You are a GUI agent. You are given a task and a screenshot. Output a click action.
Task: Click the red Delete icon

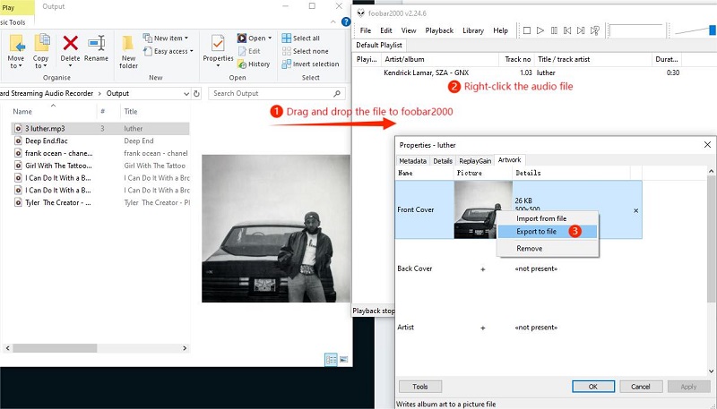70,43
